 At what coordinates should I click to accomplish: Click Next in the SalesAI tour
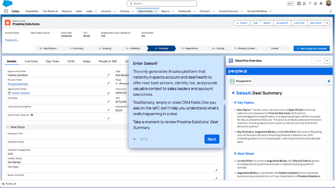[212, 139]
